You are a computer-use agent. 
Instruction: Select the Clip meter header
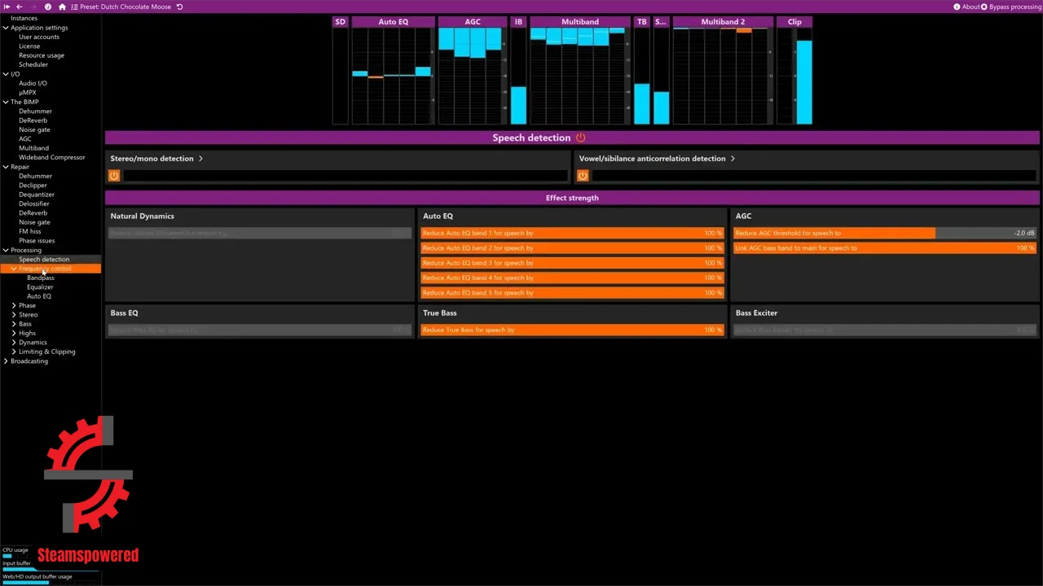point(794,22)
